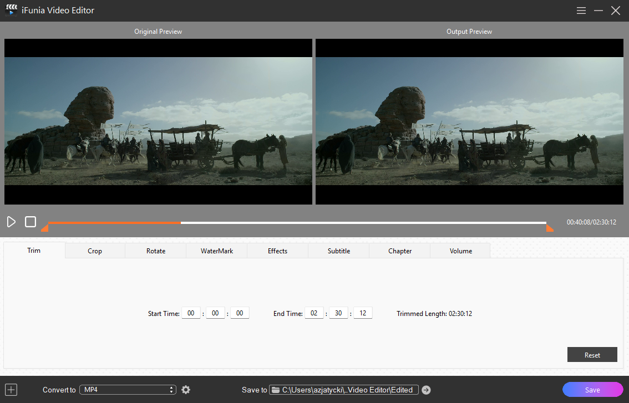Seek within the playback progress bar
Viewport: 629px width, 403px height.
[297, 222]
